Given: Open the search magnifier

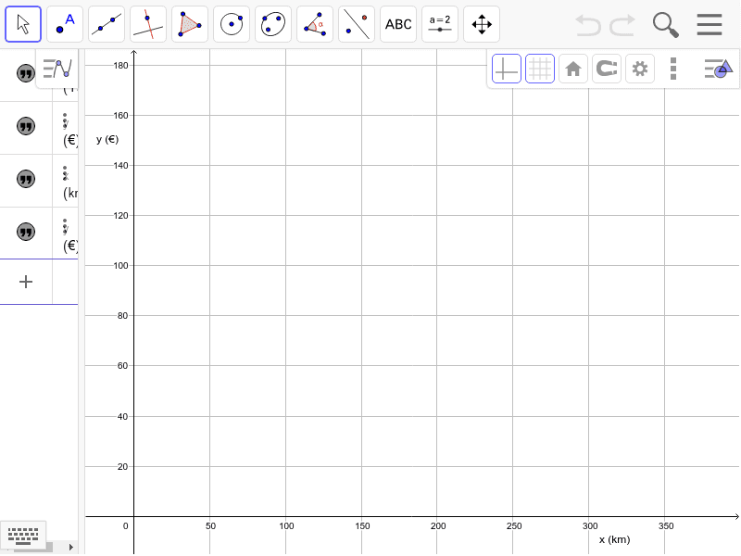Looking at the screenshot, I should click(665, 25).
